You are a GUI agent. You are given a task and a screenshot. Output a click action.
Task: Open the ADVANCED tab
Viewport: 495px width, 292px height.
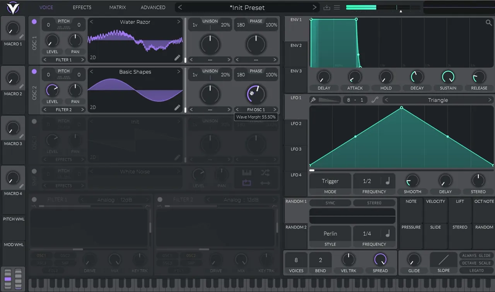coord(153,7)
